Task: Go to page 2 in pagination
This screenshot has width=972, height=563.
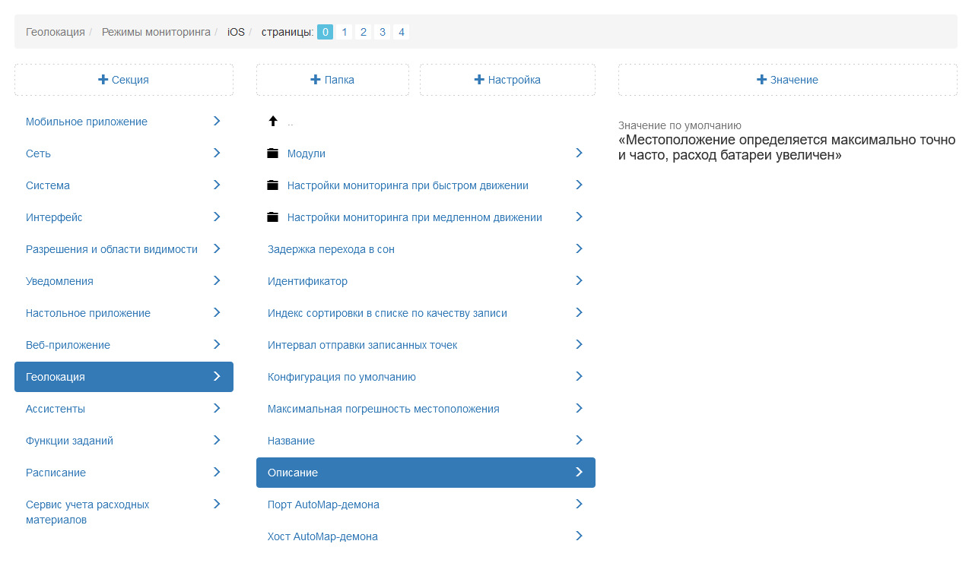Action: [x=364, y=32]
